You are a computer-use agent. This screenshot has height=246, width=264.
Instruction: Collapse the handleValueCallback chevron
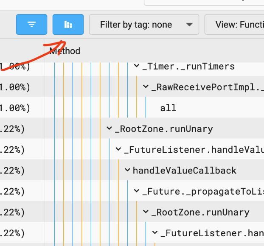[x=127, y=171]
